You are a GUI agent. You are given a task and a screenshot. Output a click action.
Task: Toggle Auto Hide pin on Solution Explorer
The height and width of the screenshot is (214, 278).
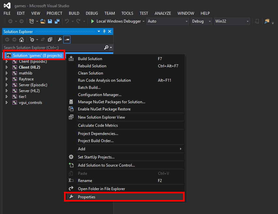(104, 31)
